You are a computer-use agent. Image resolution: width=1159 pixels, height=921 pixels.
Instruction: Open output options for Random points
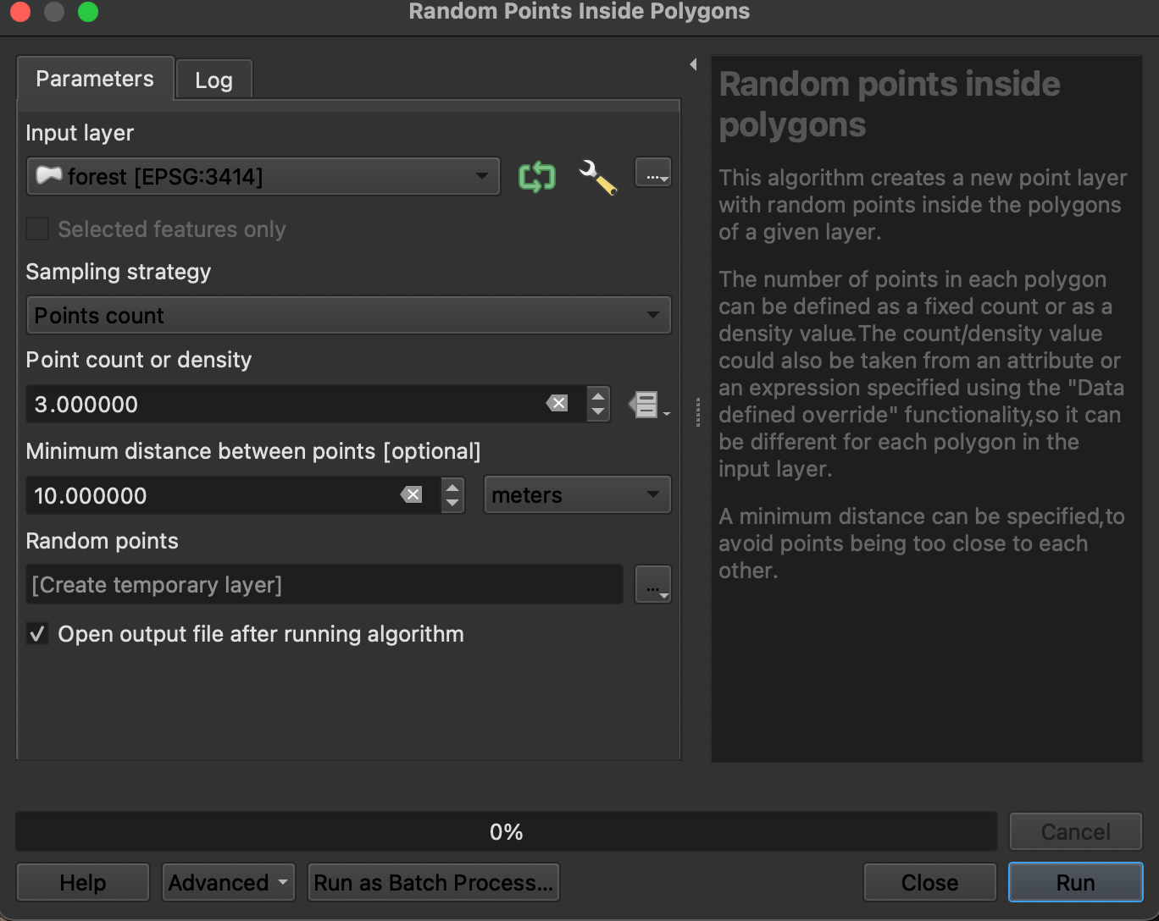[653, 585]
